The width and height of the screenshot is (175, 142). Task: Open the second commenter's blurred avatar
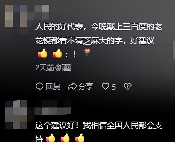click(16, 115)
